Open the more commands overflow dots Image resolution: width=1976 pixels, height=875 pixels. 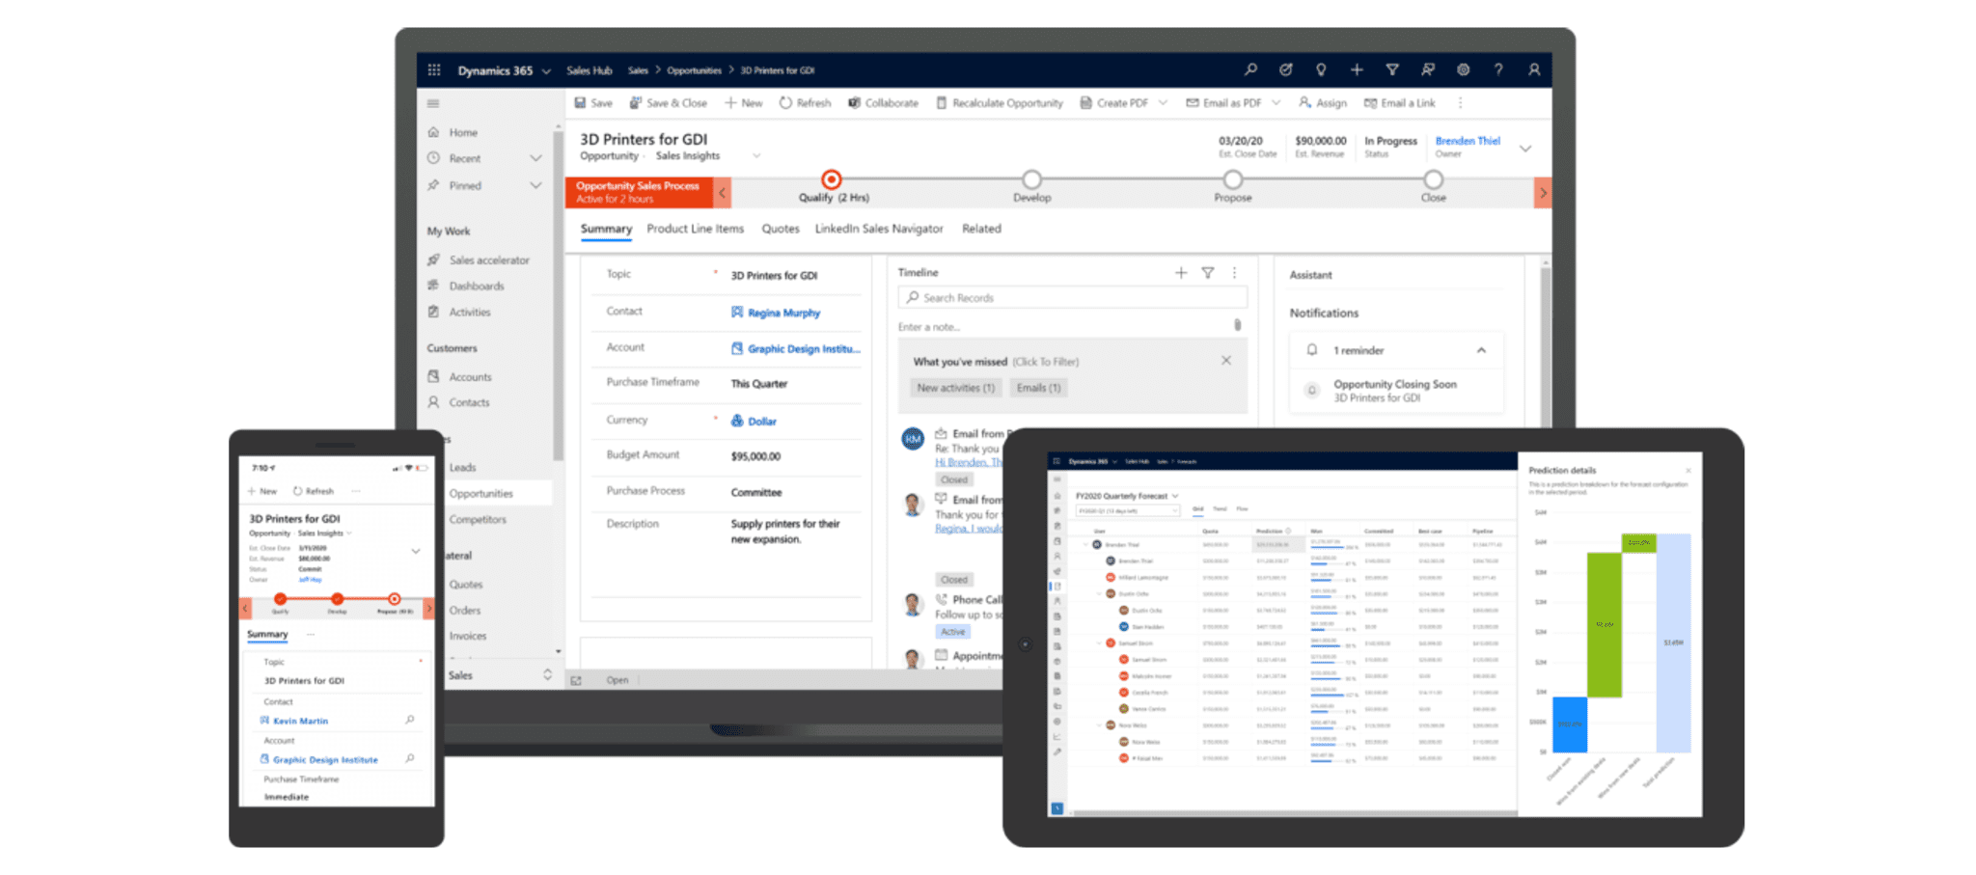pyautogui.click(x=1460, y=103)
